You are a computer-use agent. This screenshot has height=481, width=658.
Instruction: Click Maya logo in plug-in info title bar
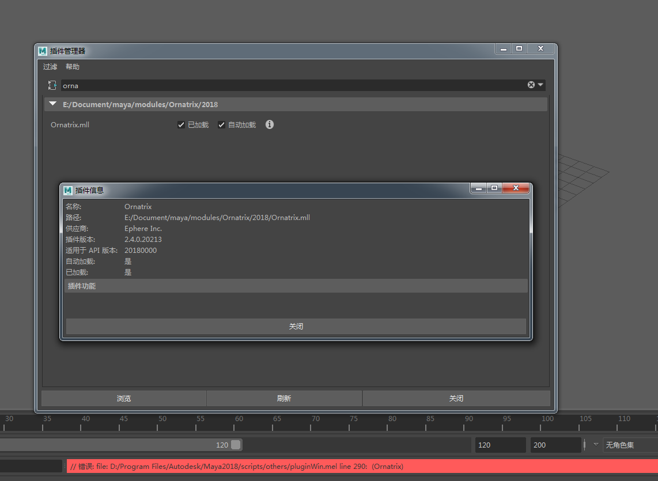(x=68, y=190)
